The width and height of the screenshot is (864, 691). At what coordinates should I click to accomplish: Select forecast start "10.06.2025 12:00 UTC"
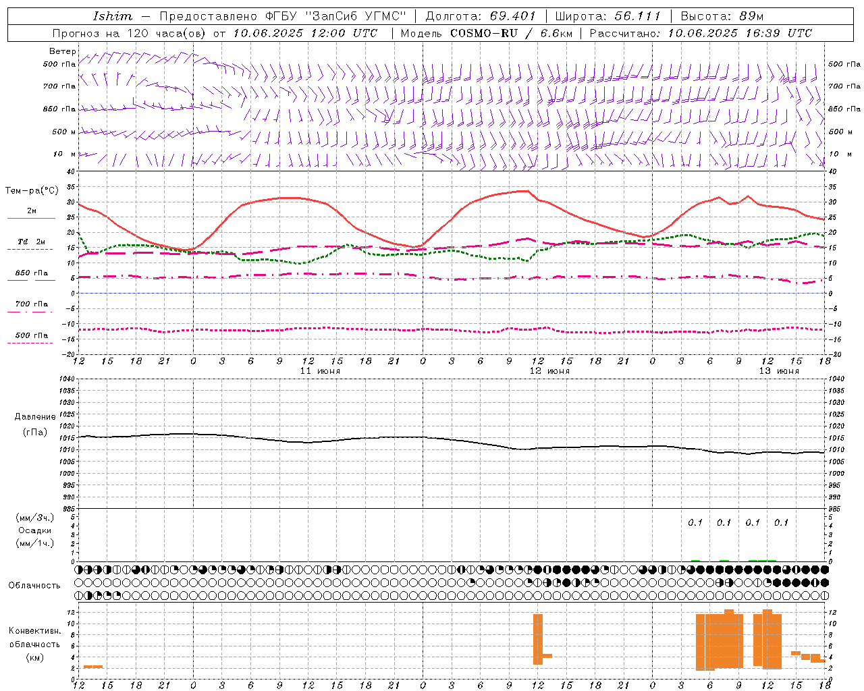click(x=305, y=33)
